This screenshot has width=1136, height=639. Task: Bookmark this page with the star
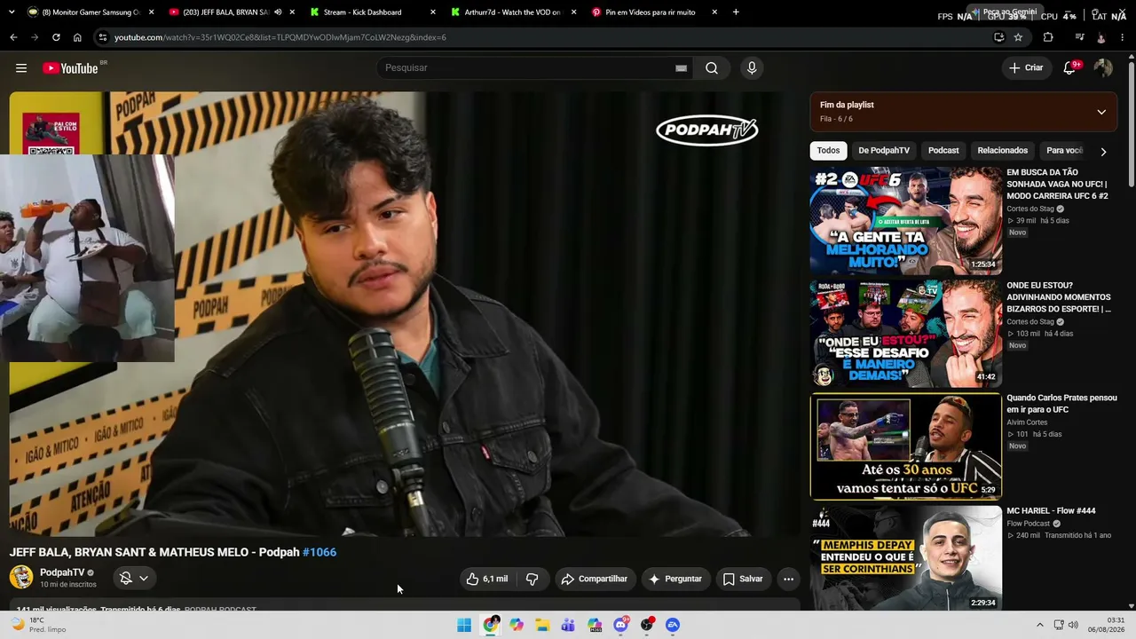[1018, 37]
